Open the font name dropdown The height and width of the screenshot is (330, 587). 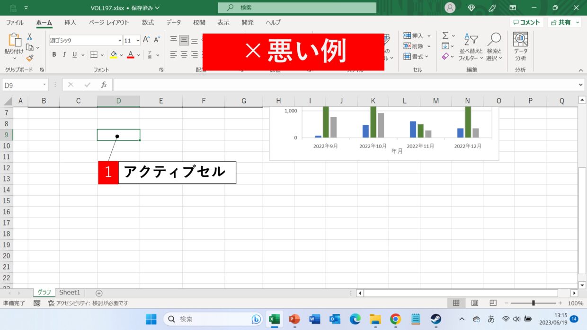point(119,41)
